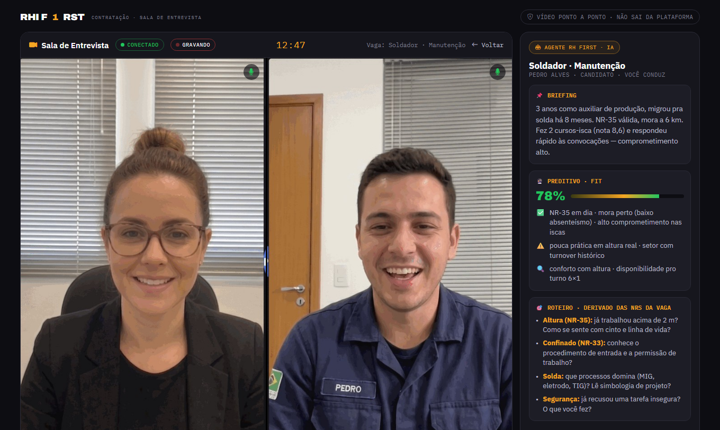The image size is (720, 430).
Task: Click the crystal ball icon next to PREDITIVO
Action: point(539,182)
